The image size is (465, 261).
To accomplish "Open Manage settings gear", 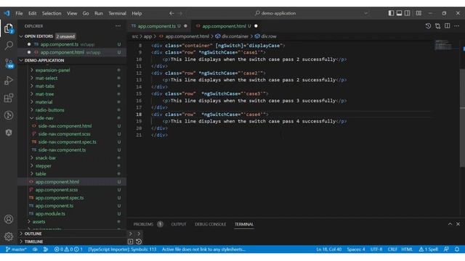I will (9, 236).
